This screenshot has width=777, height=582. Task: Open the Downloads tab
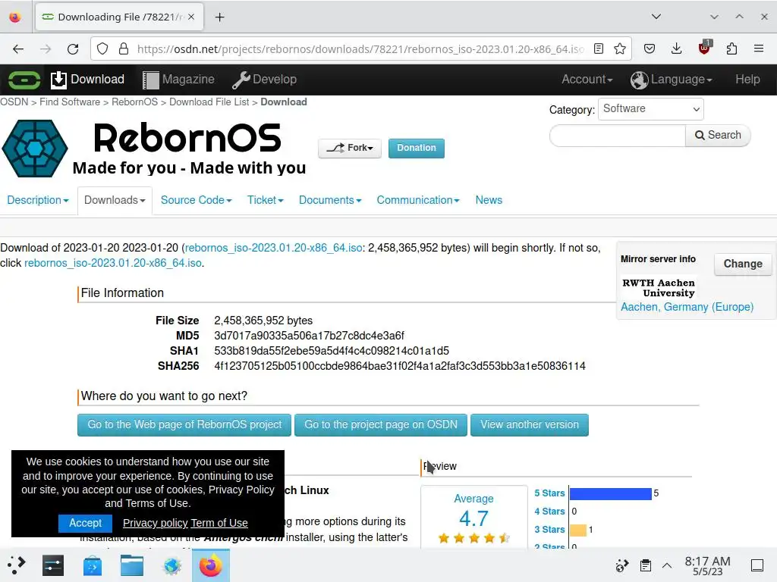[115, 200]
